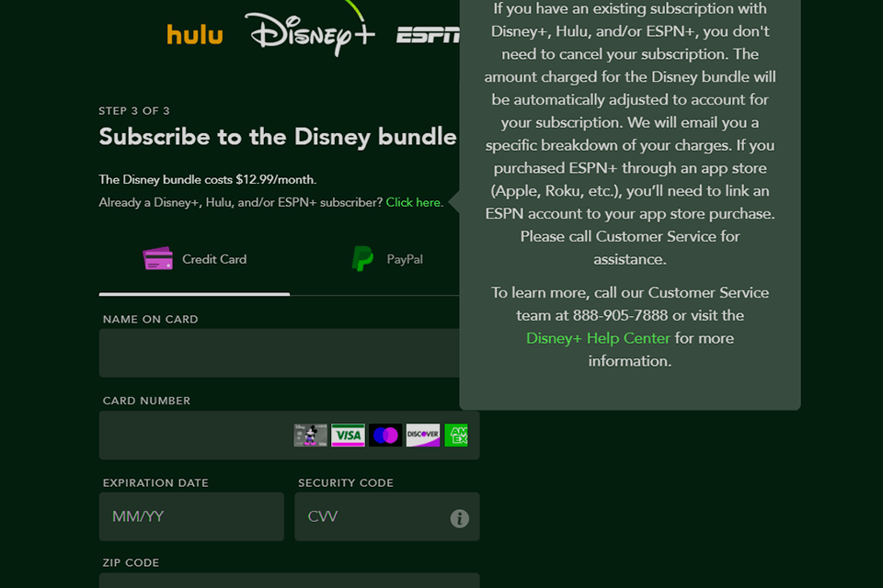Select the pink credit card icon
Image resolution: width=883 pixels, height=588 pixels.
[x=157, y=259]
